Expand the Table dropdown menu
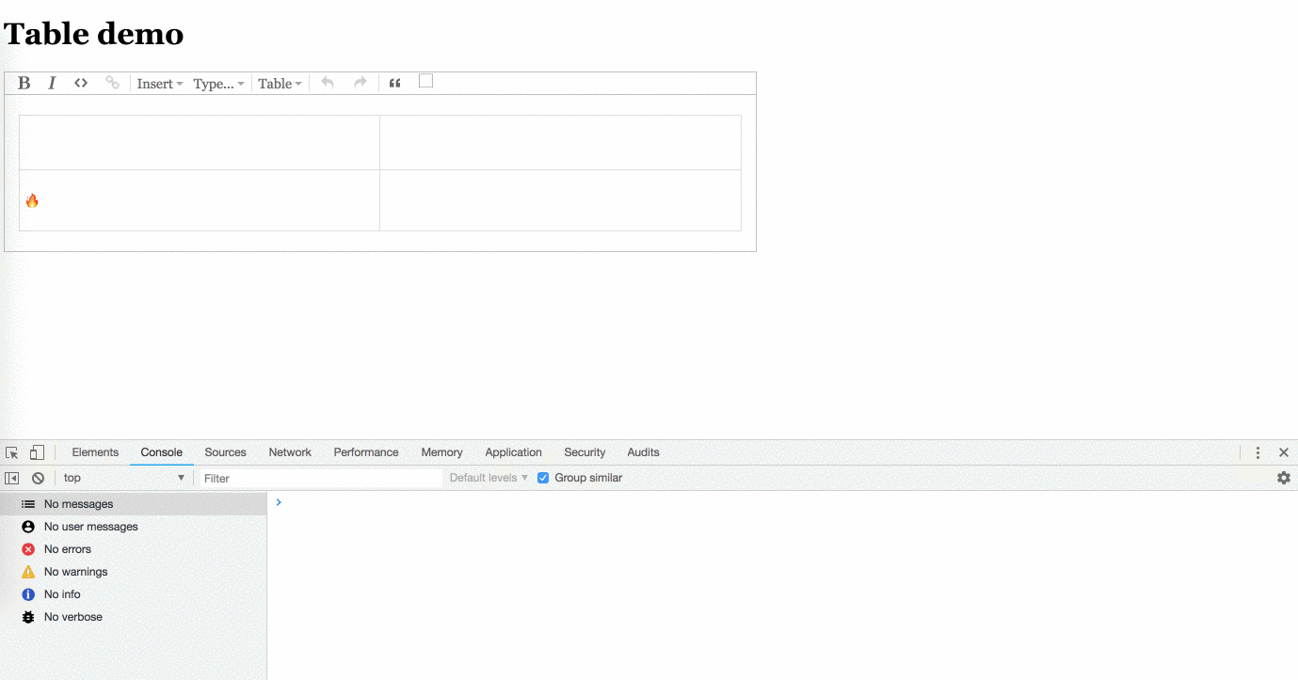1298x680 pixels. 280,83
